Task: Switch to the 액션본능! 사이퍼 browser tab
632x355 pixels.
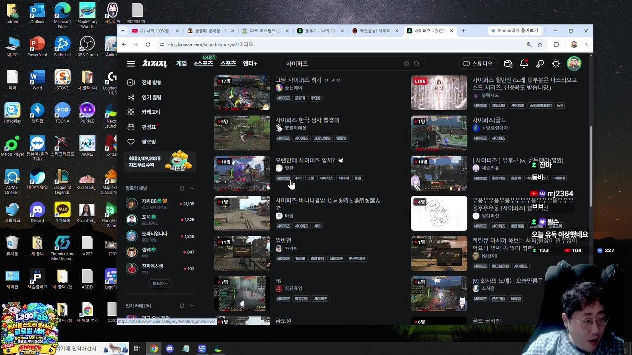Action: coord(376,31)
